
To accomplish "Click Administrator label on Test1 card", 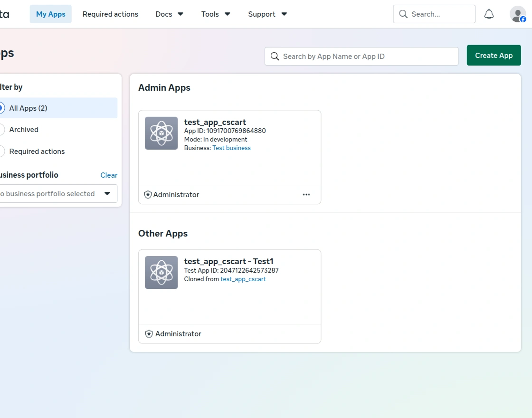I will (178, 334).
